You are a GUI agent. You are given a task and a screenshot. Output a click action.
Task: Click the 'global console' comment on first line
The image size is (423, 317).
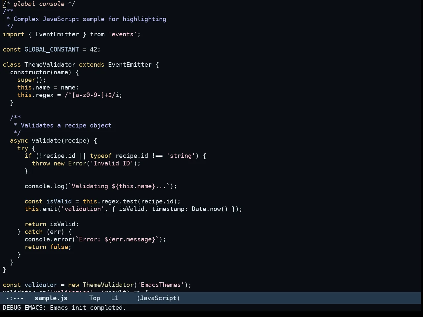tap(39, 4)
